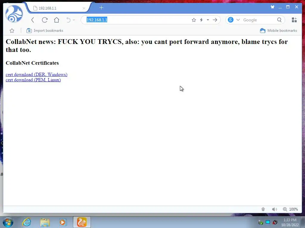Mute sound via status bar speaker icon
The image size is (305, 228).
[274, 209]
